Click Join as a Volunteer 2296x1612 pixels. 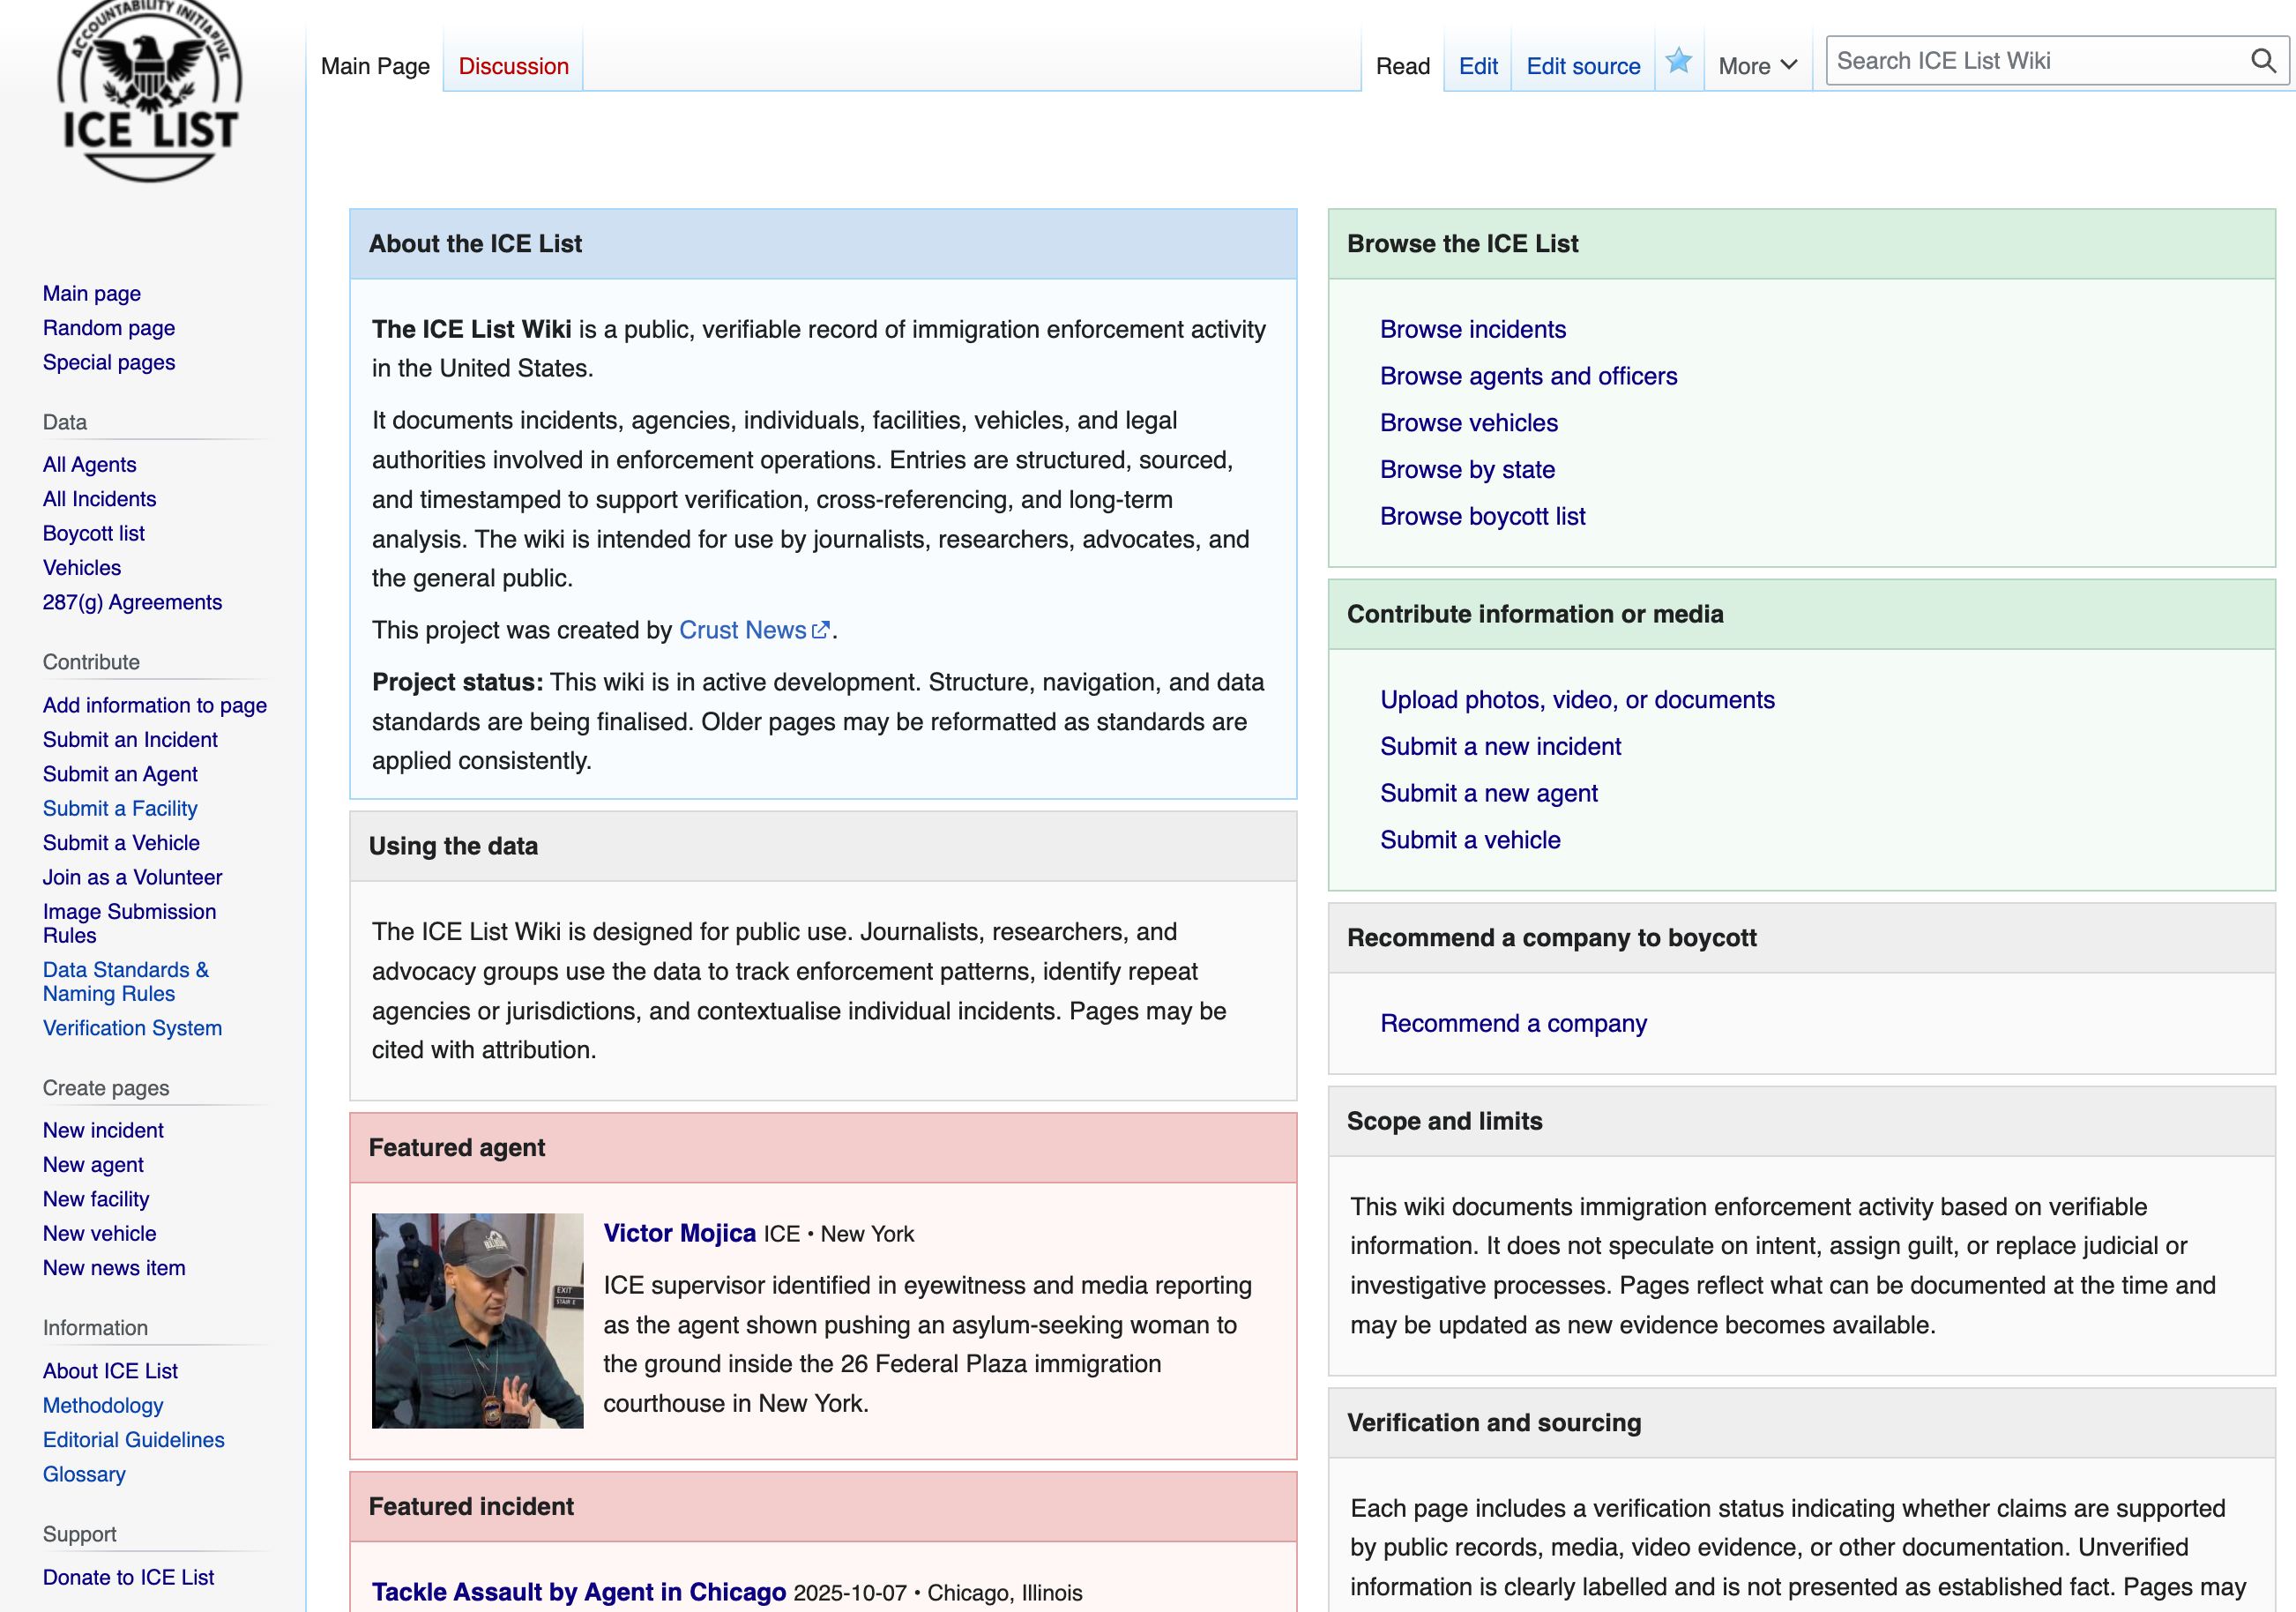132,877
